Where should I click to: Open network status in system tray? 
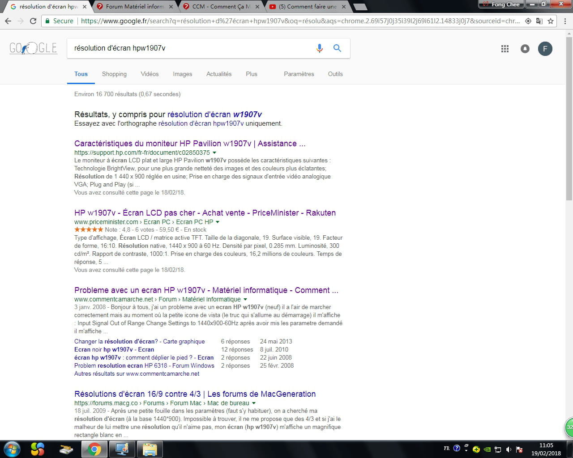[498, 450]
